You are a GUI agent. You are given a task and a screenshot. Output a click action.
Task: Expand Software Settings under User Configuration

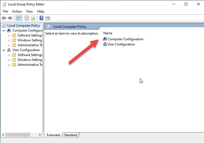(9, 55)
